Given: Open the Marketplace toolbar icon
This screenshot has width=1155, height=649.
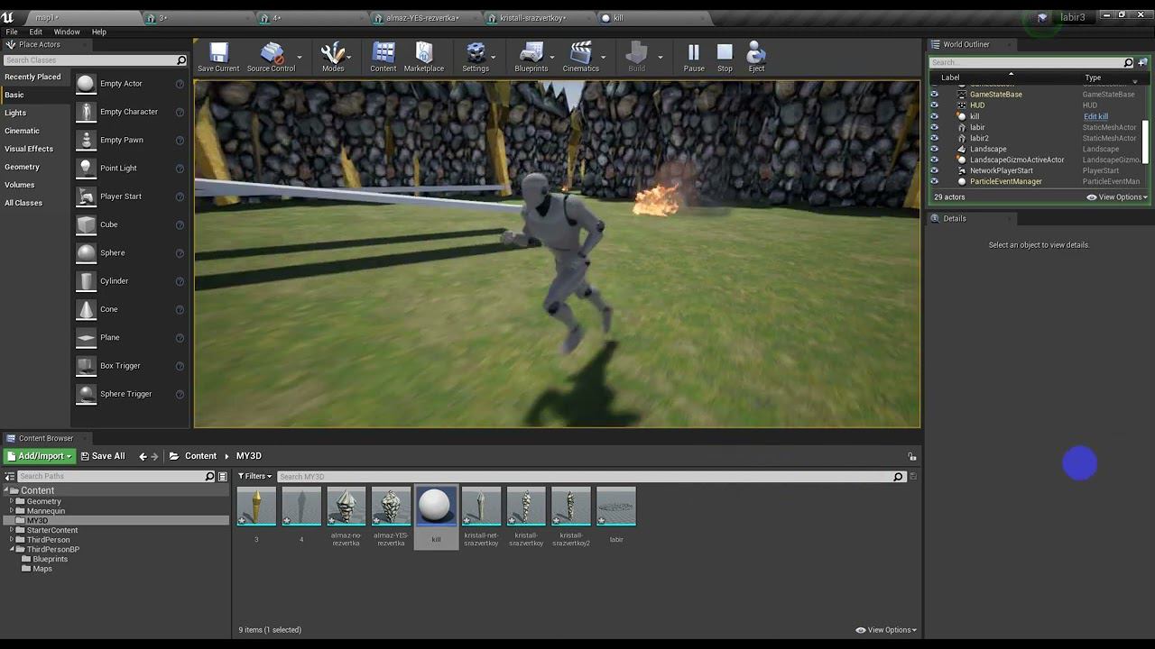Looking at the screenshot, I should click(x=423, y=57).
